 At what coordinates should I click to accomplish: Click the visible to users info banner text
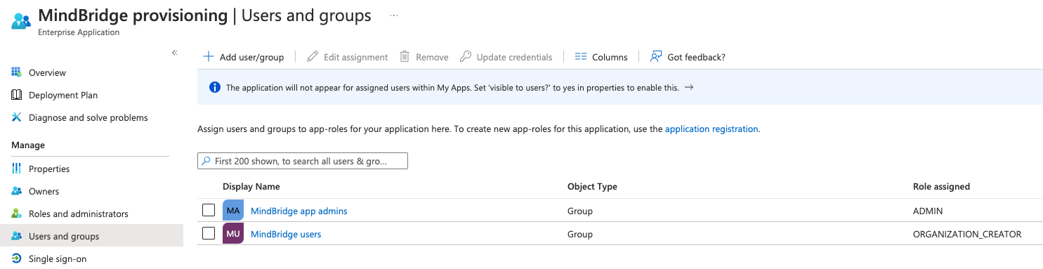tap(452, 88)
